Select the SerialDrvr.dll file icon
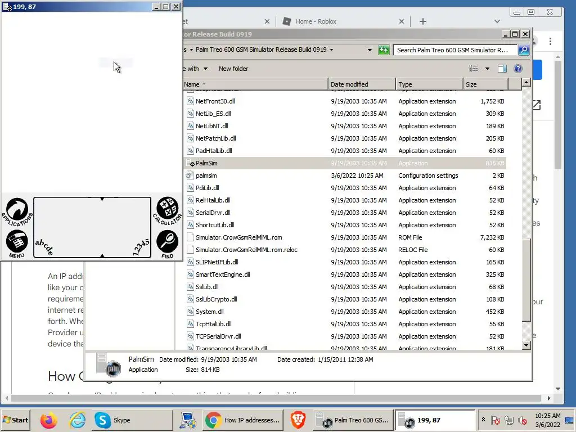The height and width of the screenshot is (432, 576). (190, 213)
